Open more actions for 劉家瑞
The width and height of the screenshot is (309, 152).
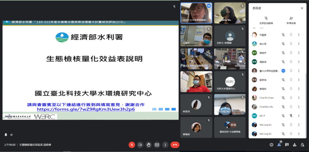(299, 80)
